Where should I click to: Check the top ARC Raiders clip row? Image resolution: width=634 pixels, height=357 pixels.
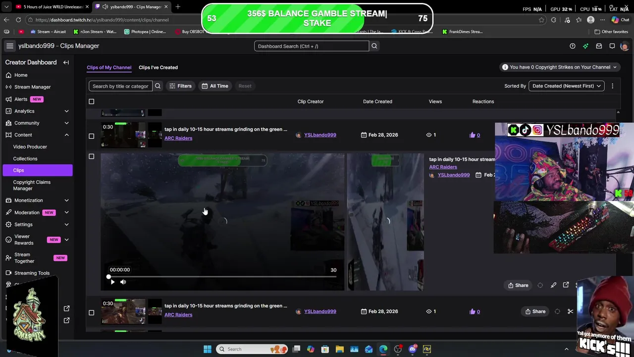(91, 136)
